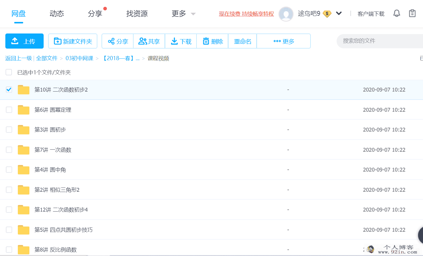
Task: Open the clipboard notes icon
Action: pyautogui.click(x=412, y=13)
